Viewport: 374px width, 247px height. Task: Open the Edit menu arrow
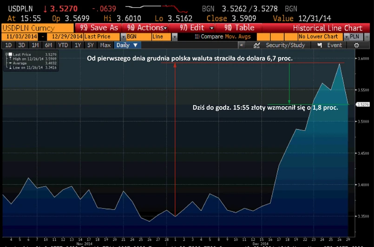(x=211, y=28)
